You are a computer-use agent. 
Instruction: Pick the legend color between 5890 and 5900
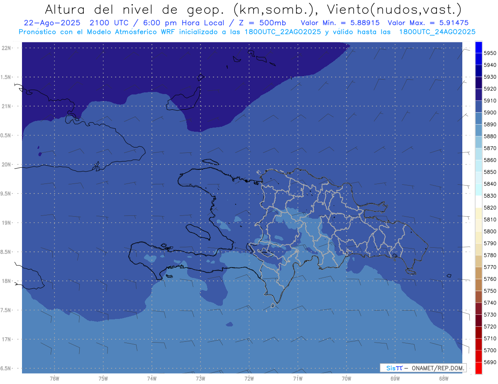point(478,118)
